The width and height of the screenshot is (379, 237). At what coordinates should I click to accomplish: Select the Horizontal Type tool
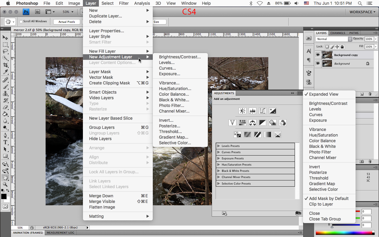[5, 142]
